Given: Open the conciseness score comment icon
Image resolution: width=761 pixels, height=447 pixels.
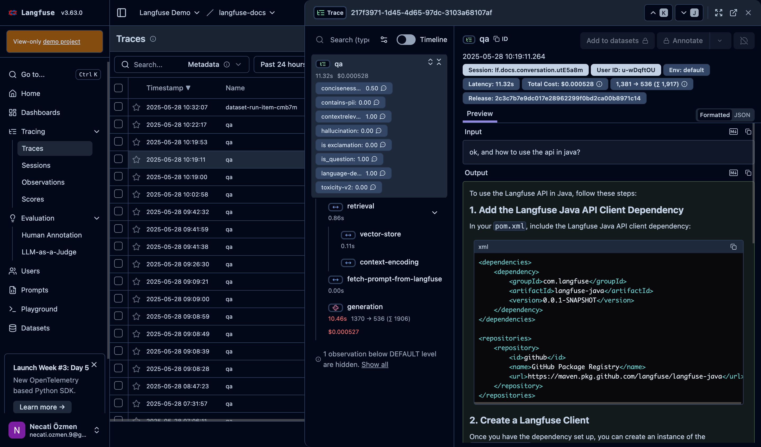Looking at the screenshot, I should (383, 88).
